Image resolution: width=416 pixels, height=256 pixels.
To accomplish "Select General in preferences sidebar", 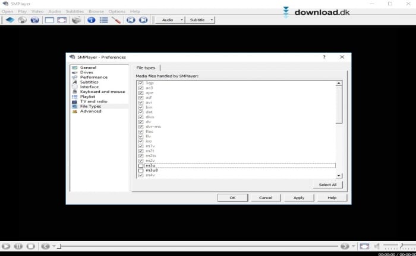I will pos(88,68).
